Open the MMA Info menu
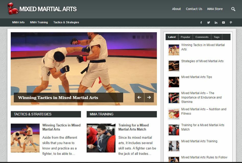 tap(18, 22)
